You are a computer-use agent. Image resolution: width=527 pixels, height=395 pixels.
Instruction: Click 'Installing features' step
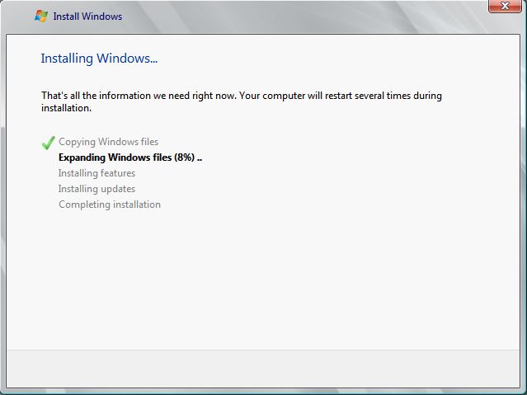[96, 173]
